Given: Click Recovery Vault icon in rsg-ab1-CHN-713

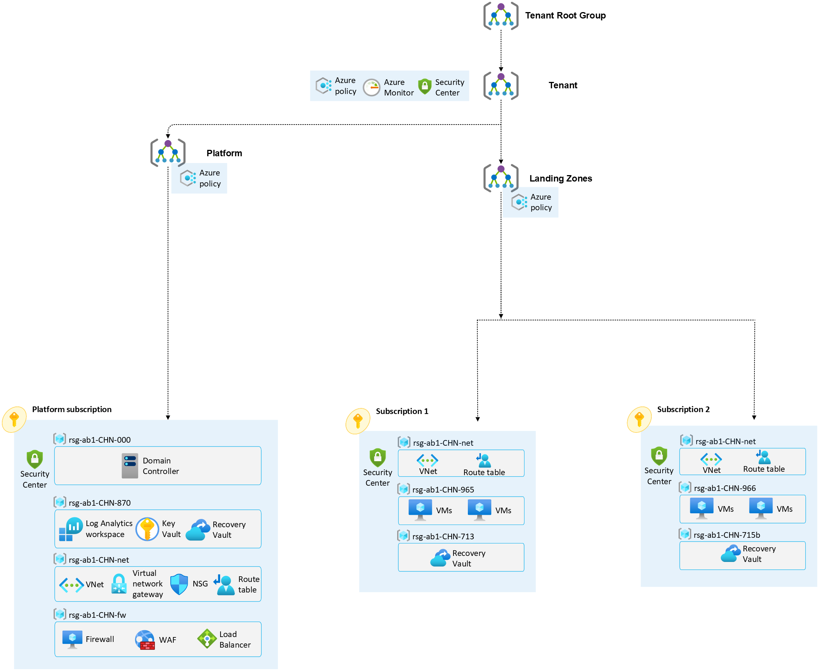Looking at the screenshot, I should [x=440, y=558].
